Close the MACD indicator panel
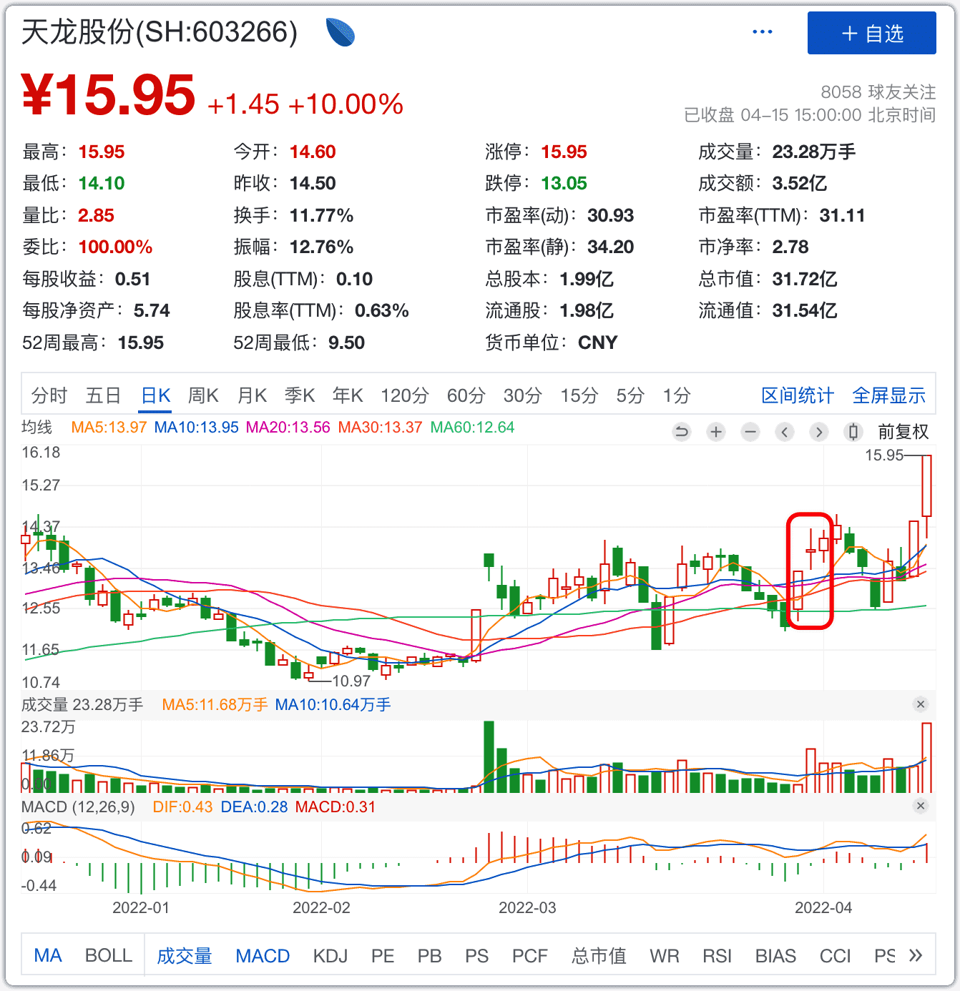Image resolution: width=960 pixels, height=991 pixels. click(921, 806)
